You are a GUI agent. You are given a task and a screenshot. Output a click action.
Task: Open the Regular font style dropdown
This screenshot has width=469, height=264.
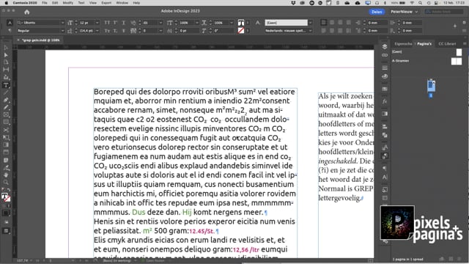62,31
